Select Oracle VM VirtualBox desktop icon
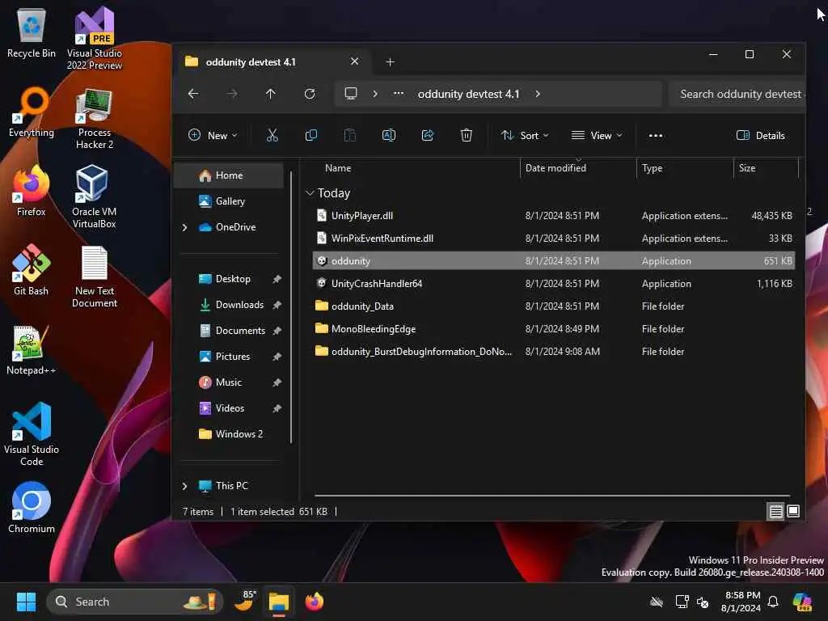Viewport: 828px width, 621px height. tap(95, 197)
